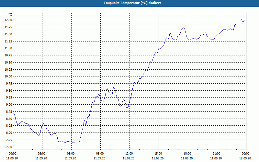
Task: Select the 7,50 y-axis value
Action: (x=9, y=147)
